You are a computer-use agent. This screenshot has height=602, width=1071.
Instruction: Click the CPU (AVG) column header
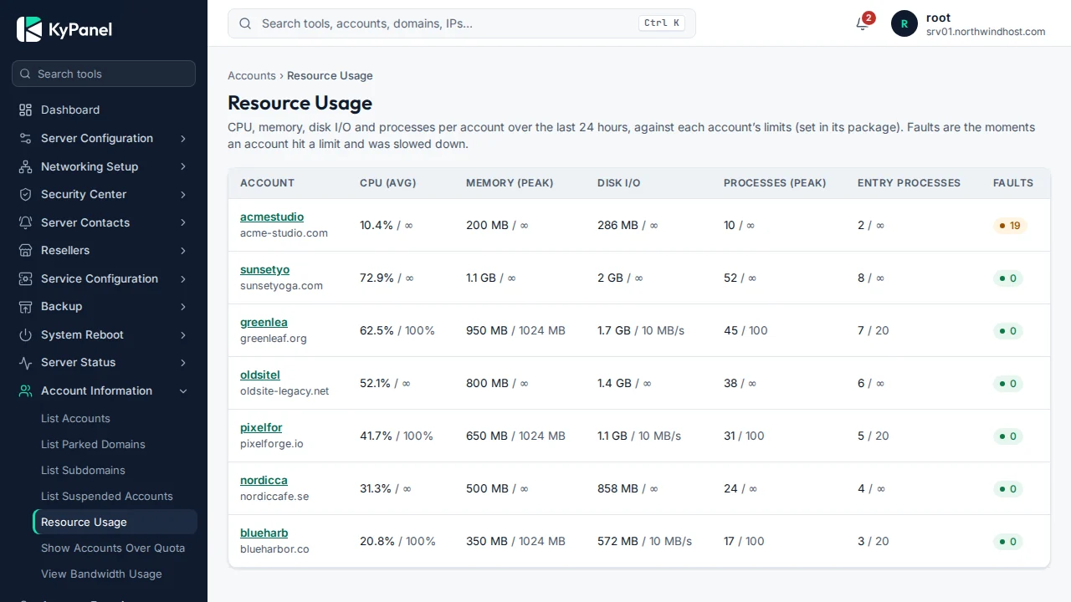coord(387,182)
